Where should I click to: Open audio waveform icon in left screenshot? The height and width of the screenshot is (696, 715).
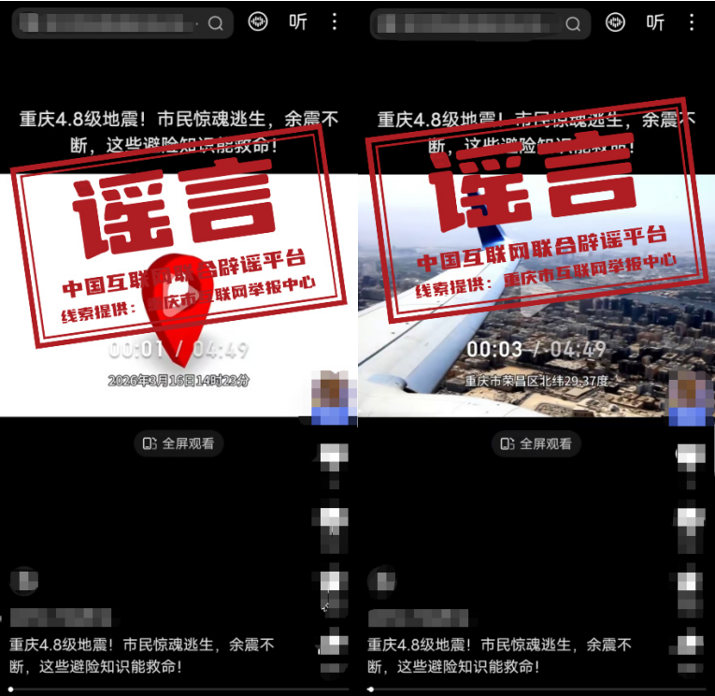click(x=258, y=22)
